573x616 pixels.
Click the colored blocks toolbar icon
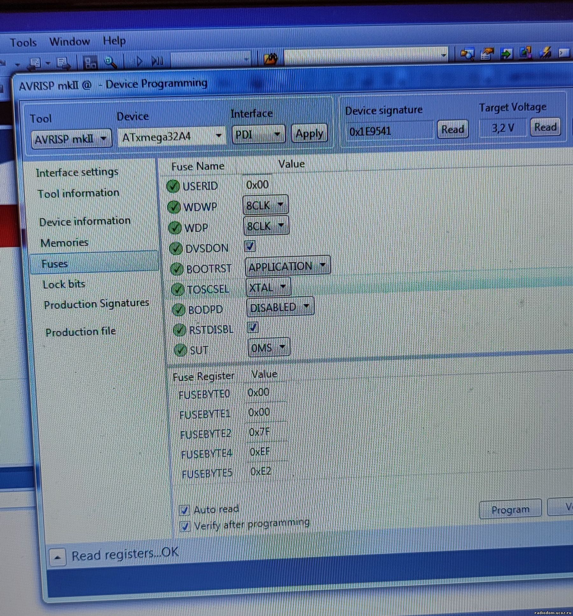coord(525,53)
